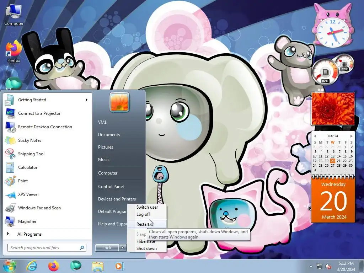Image resolution: width=364 pixels, height=273 pixels.
Task: Select day 31 in calendar gadget
Action: [315, 170]
